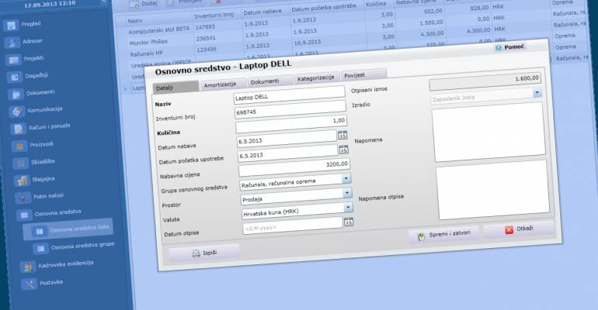Screen dimensions: 598x310
Task: Click printer icon on Ispiši button
Action: click(x=196, y=253)
